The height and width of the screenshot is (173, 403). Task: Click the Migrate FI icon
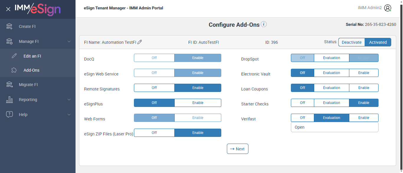9,85
